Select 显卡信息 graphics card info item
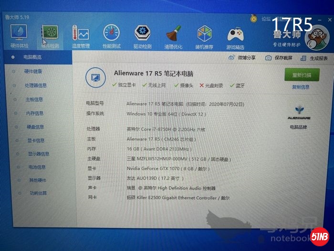 pyautogui.click(x=36, y=141)
